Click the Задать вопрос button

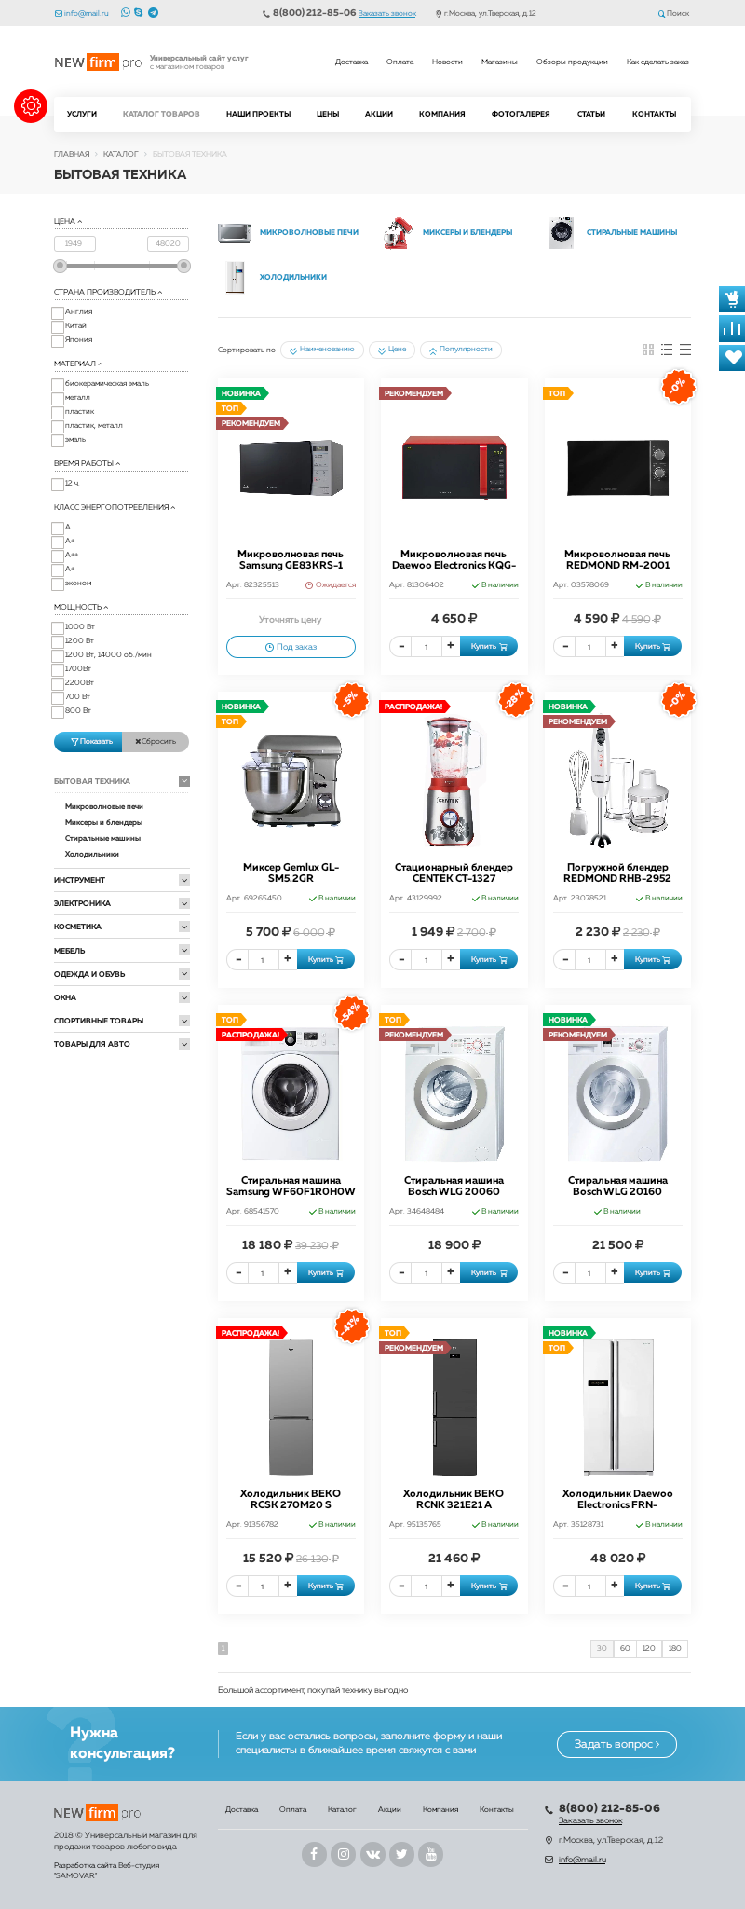[616, 1744]
